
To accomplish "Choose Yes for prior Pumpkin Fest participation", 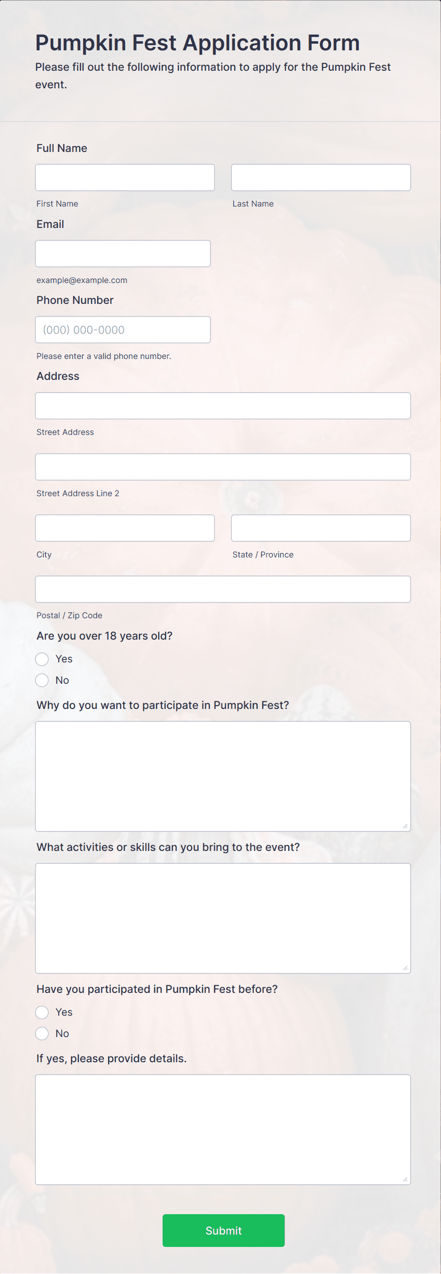I will click(x=42, y=1012).
